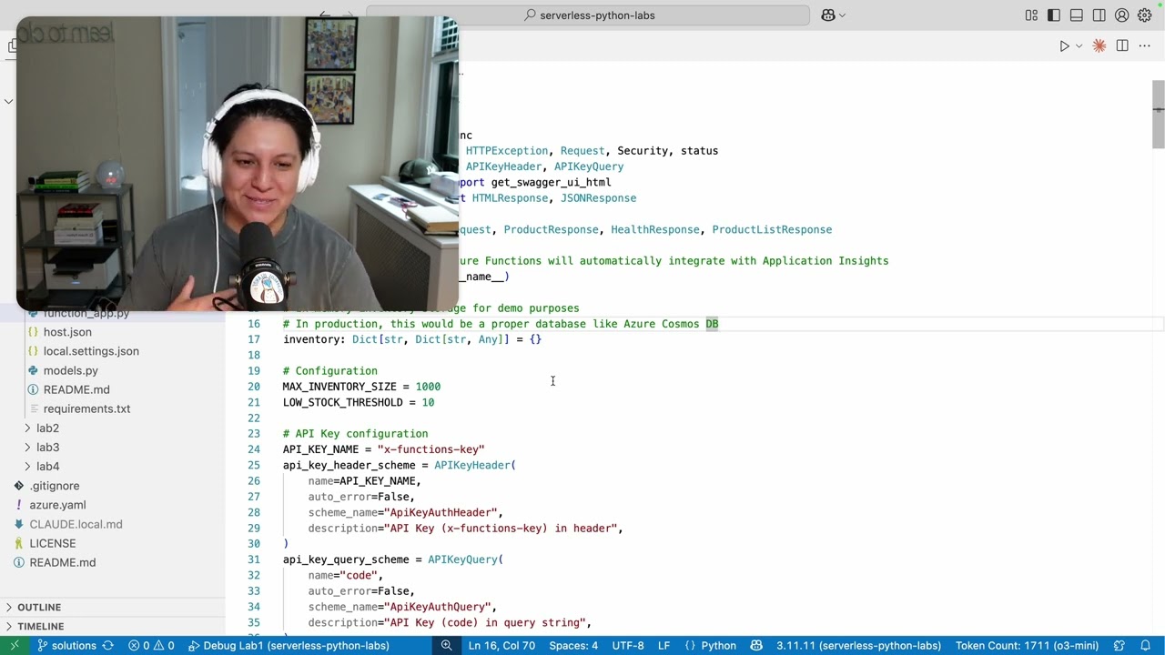Screen dimensions: 1165x655
Task: Select Python interpreter 3.11.11
Action: tap(858, 646)
